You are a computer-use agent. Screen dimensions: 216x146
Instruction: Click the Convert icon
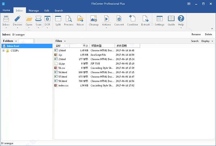point(119,19)
